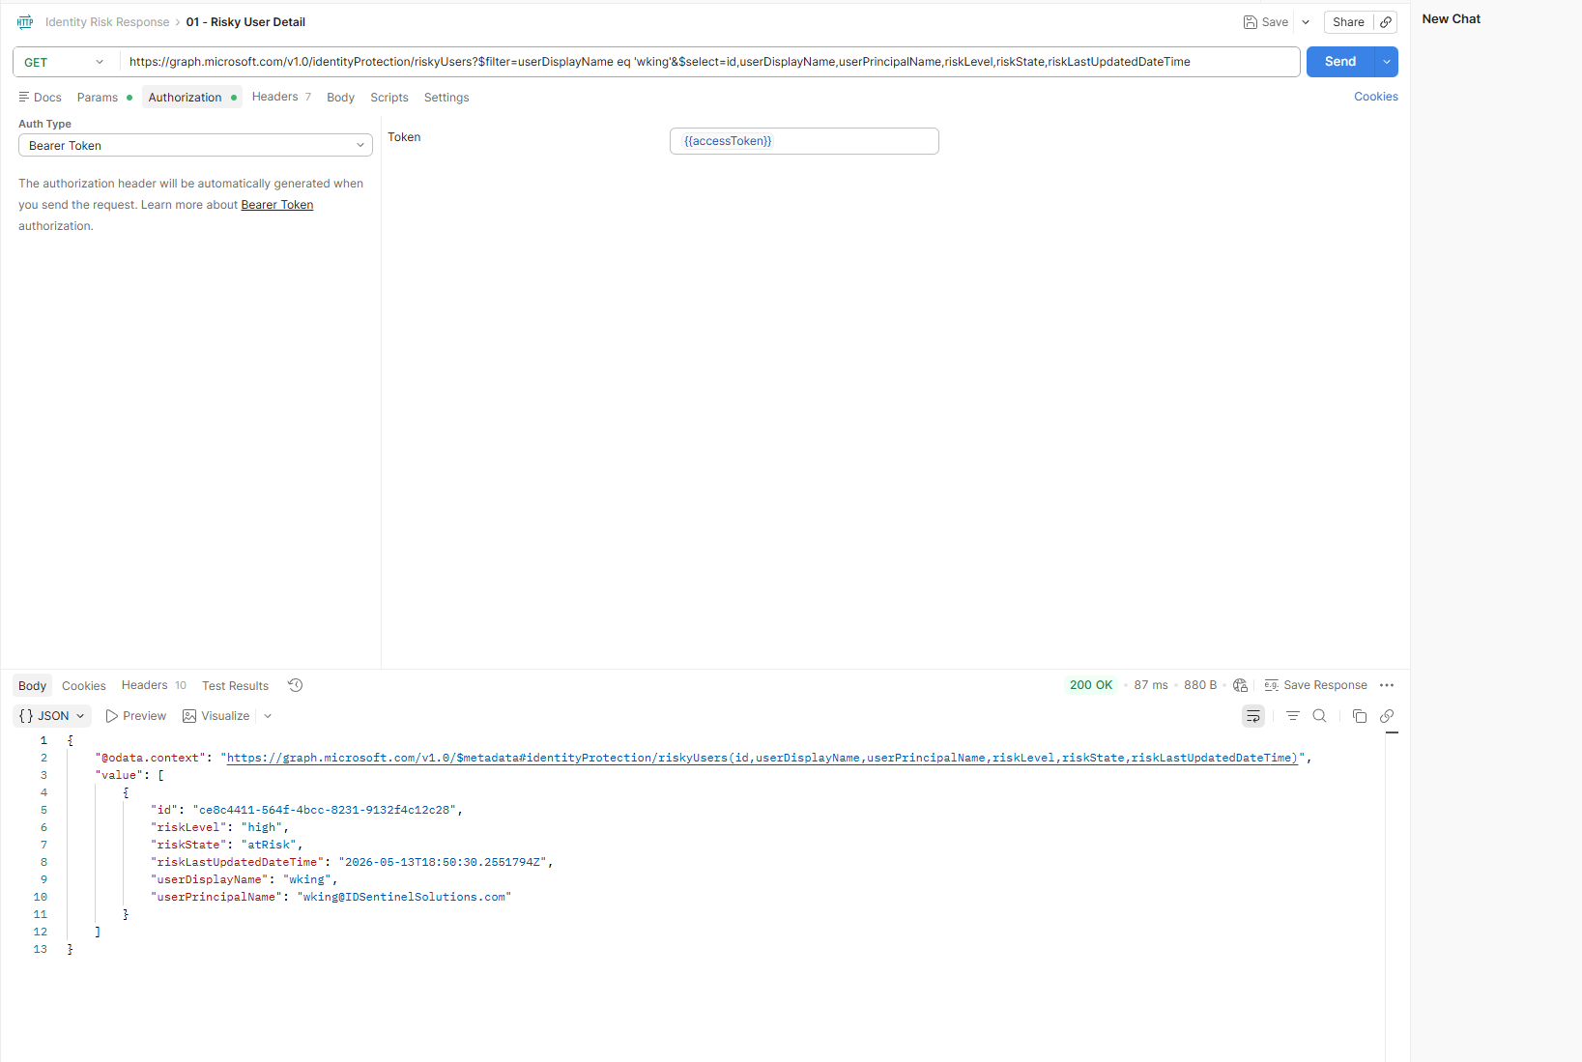The width and height of the screenshot is (1582, 1062).
Task: Click the blue Send button
Action: (1340, 62)
